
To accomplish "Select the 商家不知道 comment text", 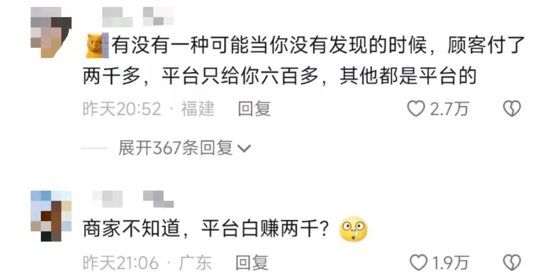I will (205, 228).
